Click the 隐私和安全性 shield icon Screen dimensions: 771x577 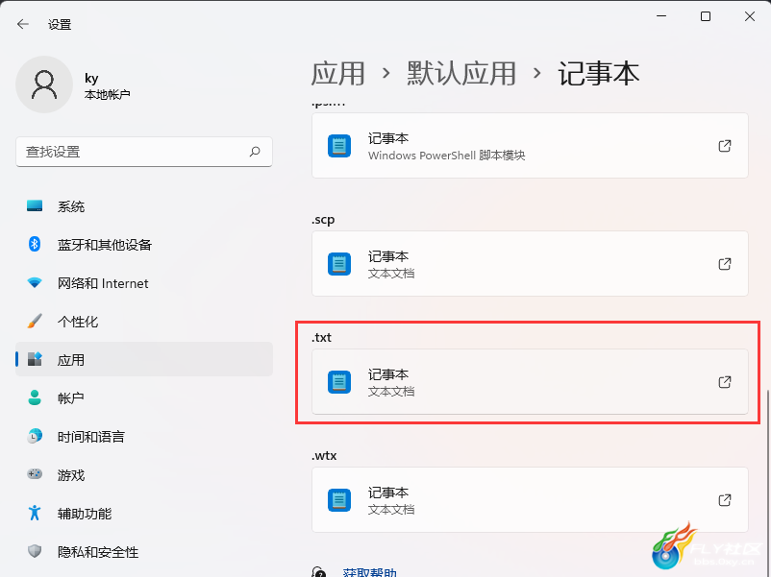pos(35,551)
